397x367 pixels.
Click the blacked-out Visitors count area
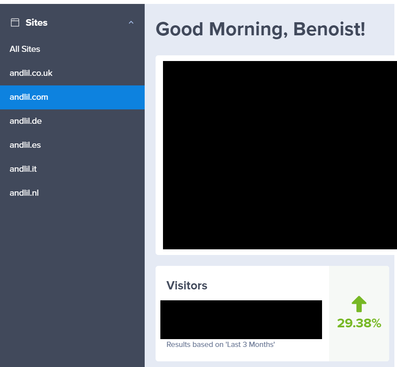pos(241,319)
